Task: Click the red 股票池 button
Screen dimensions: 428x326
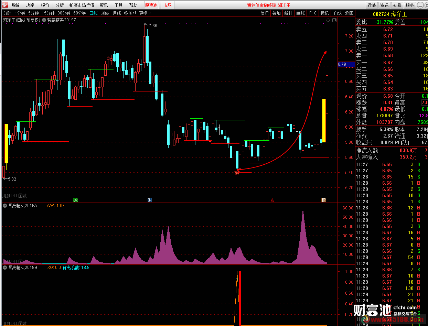Action: [x=151, y=5]
